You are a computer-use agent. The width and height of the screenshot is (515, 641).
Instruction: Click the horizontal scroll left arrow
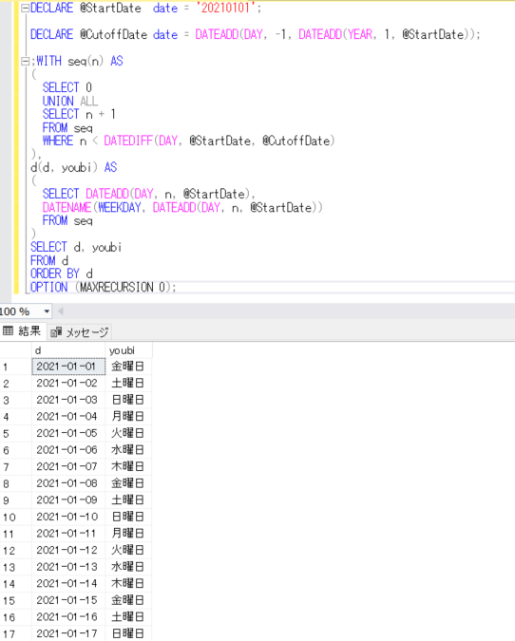(61, 311)
